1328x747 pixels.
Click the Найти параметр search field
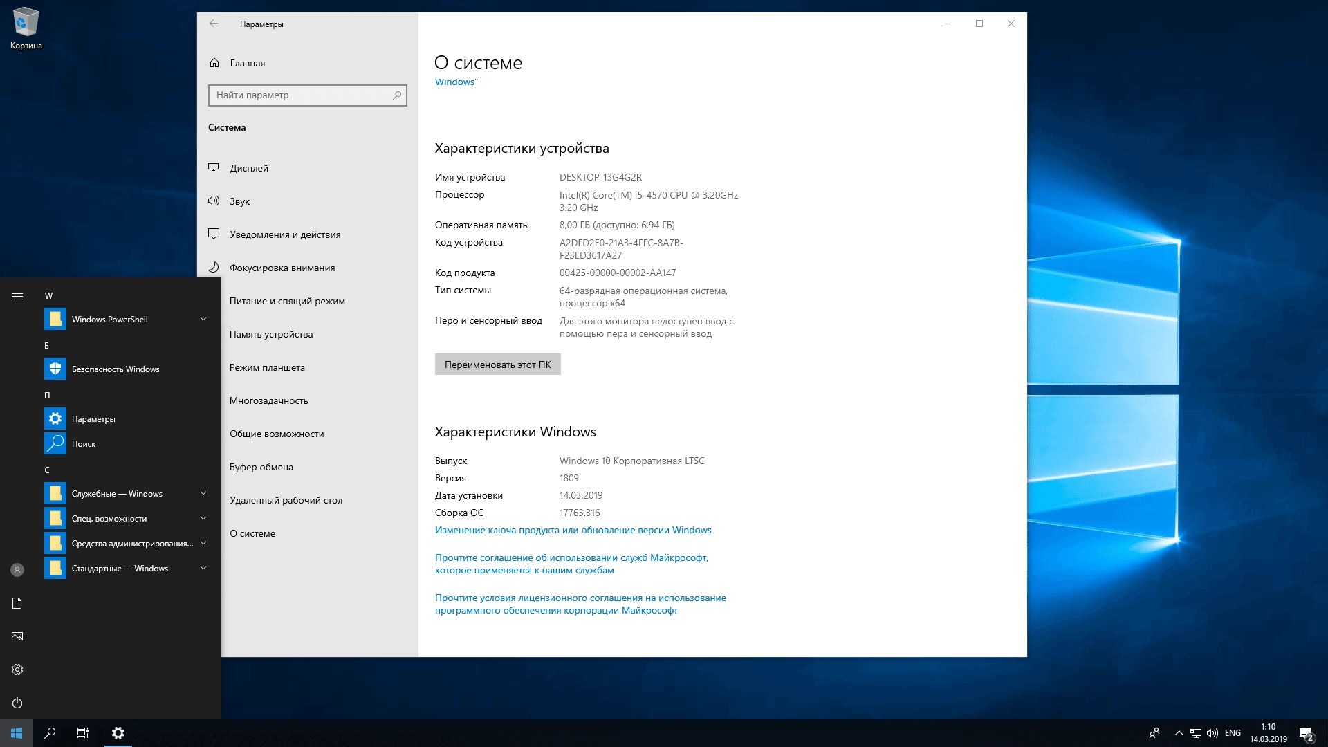coord(308,95)
